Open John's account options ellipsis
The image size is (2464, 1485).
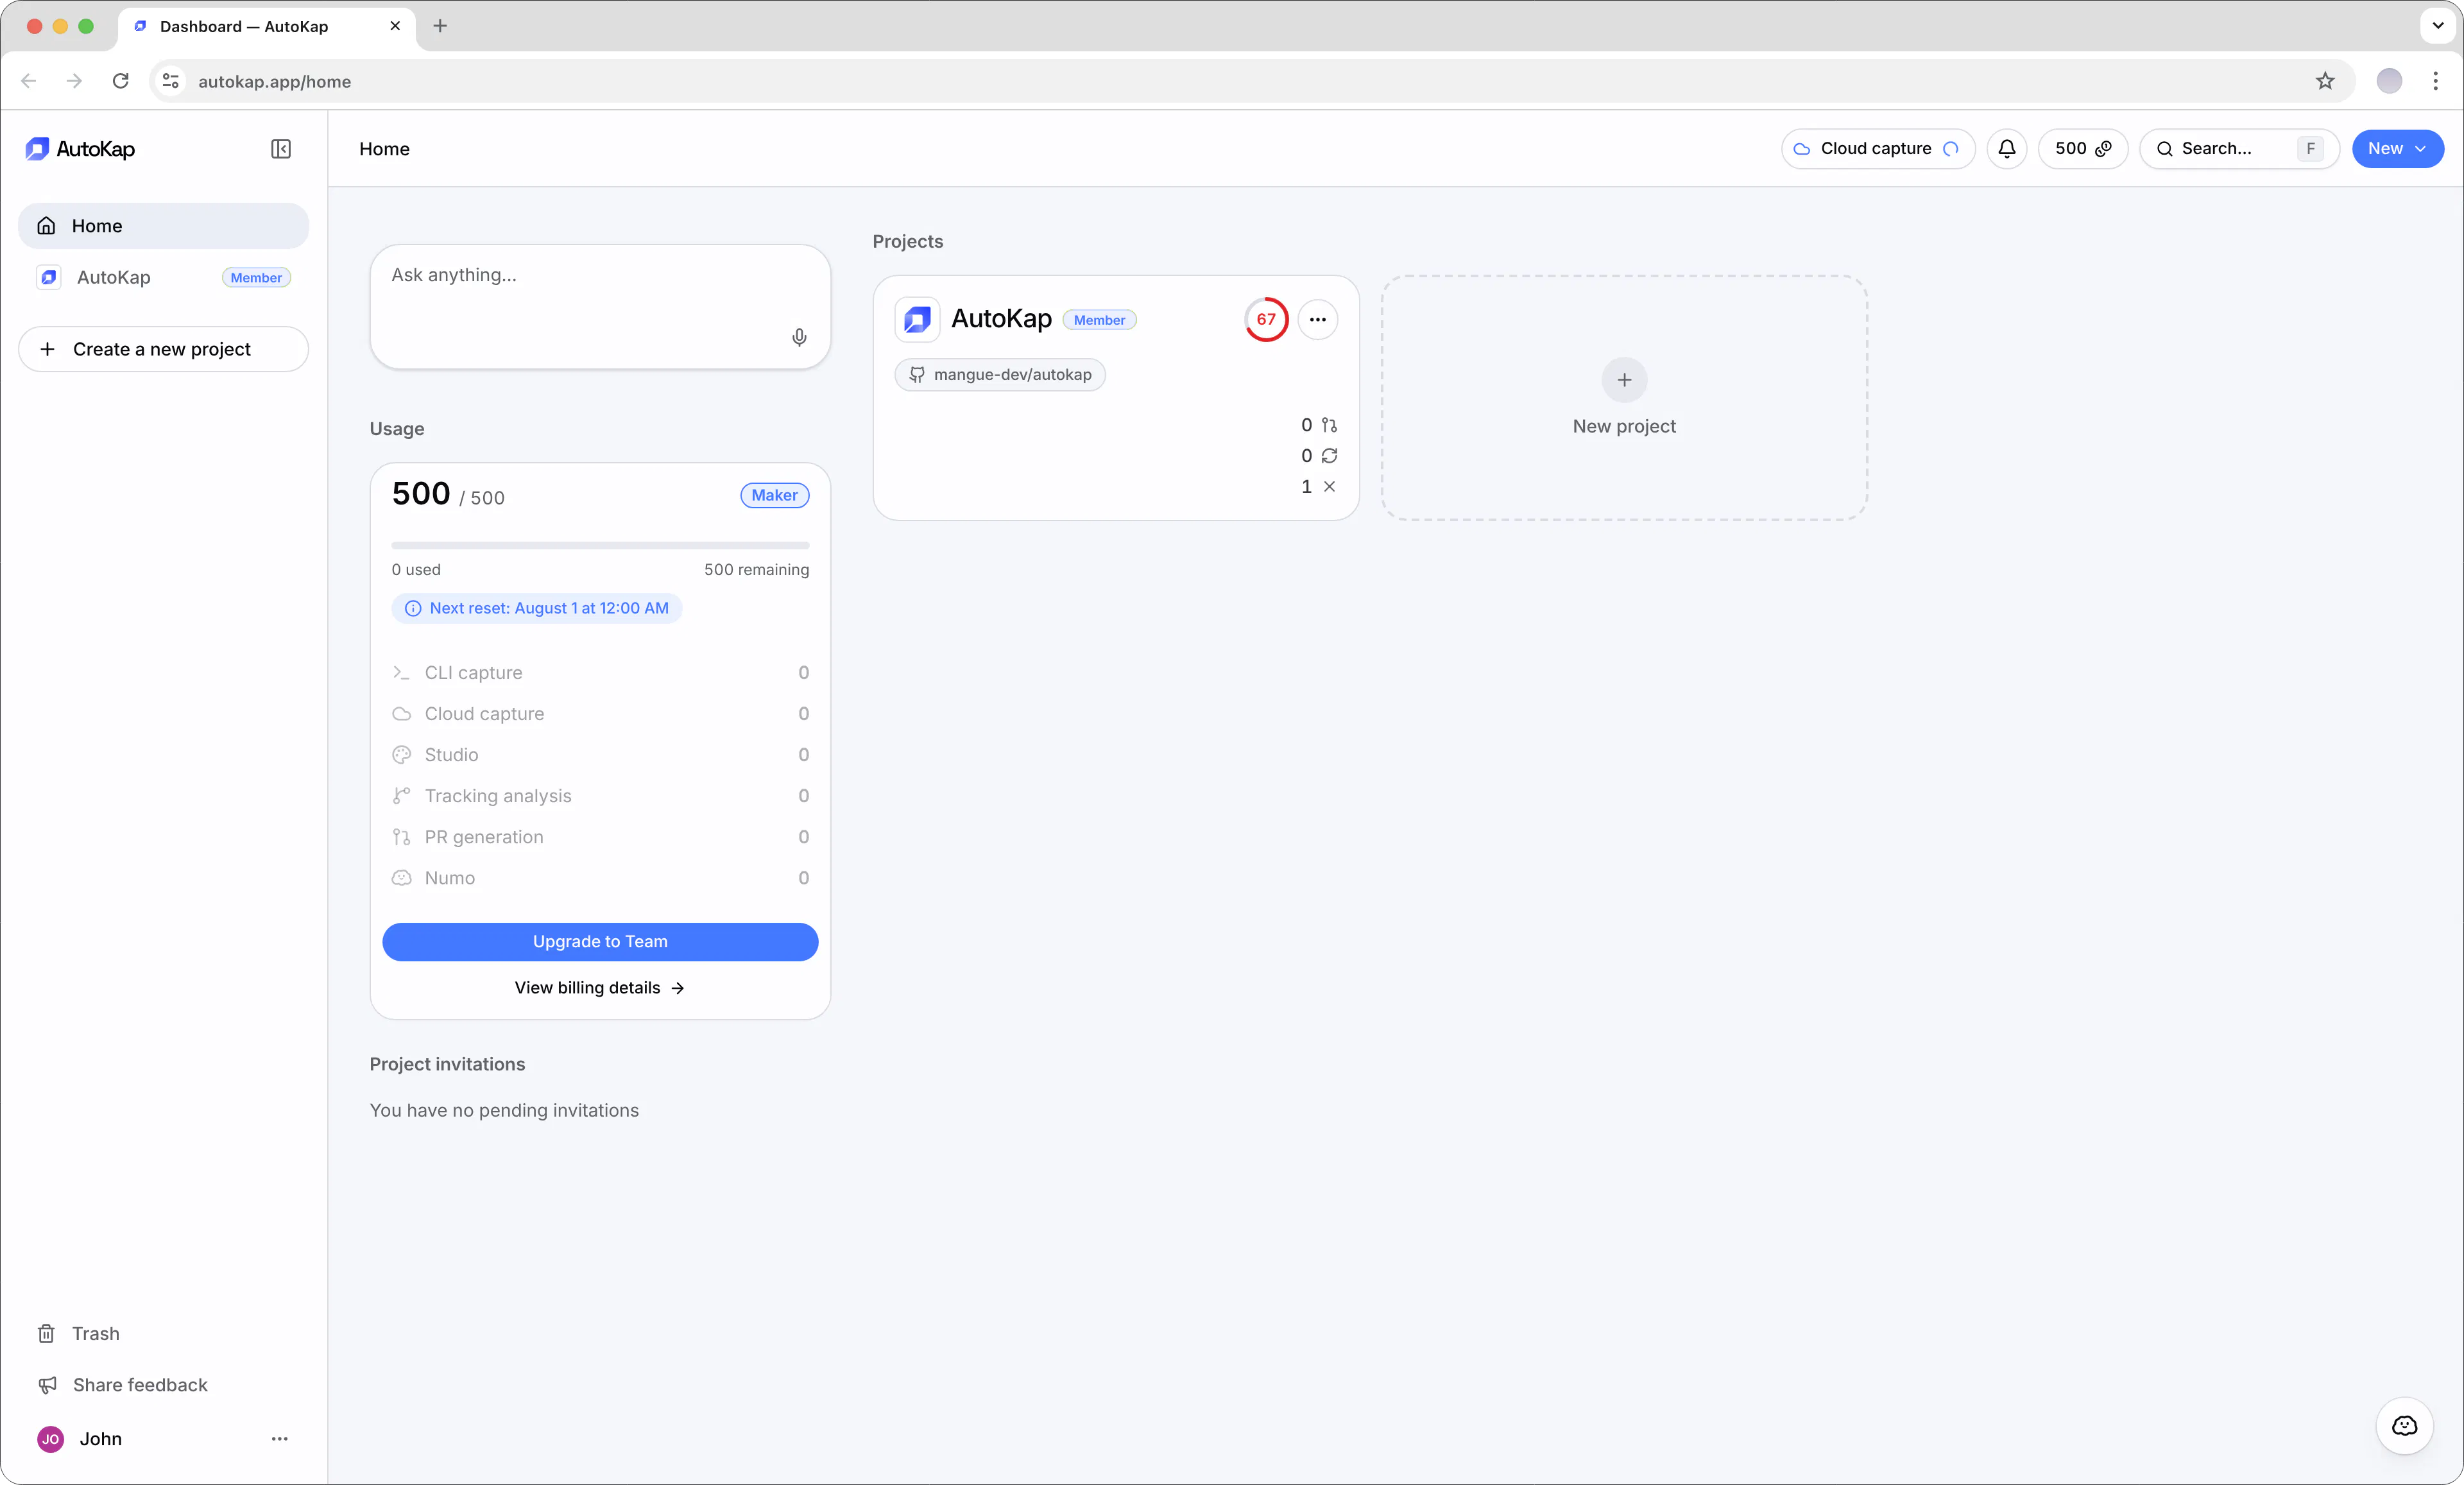[x=279, y=1439]
